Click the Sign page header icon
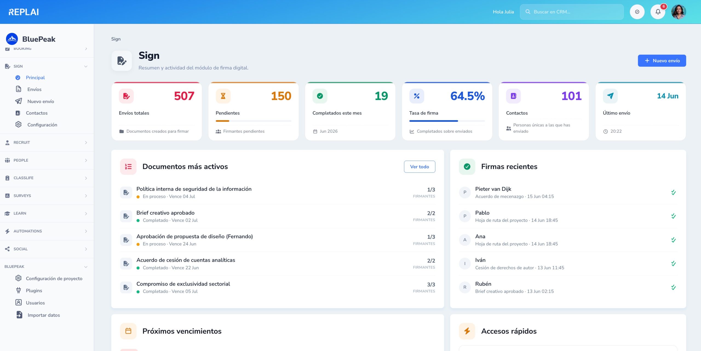The width and height of the screenshot is (701, 351). click(x=122, y=61)
